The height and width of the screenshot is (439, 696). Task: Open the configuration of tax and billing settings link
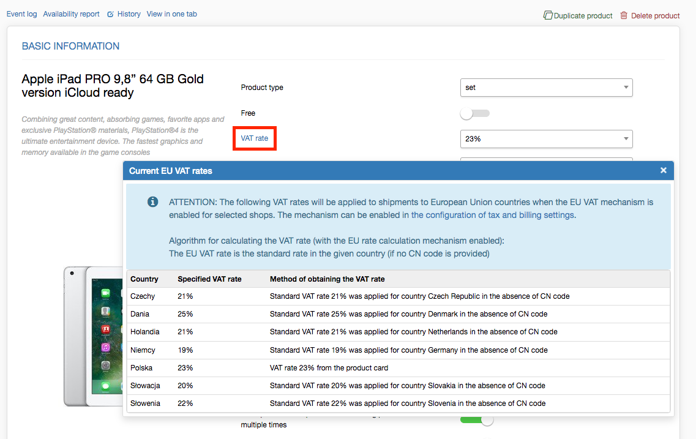[x=493, y=216]
